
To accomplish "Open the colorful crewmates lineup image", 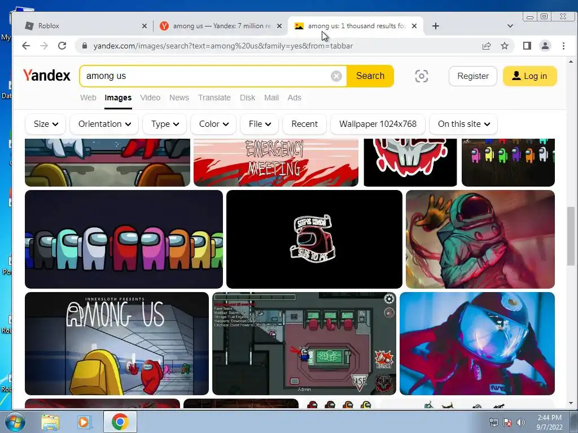I will [x=124, y=239].
